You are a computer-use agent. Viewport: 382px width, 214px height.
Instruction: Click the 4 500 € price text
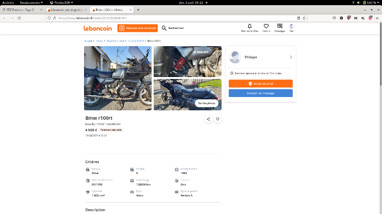91,130
